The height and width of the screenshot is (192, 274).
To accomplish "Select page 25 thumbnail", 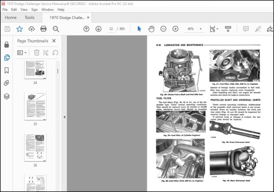I will coord(35,106).
